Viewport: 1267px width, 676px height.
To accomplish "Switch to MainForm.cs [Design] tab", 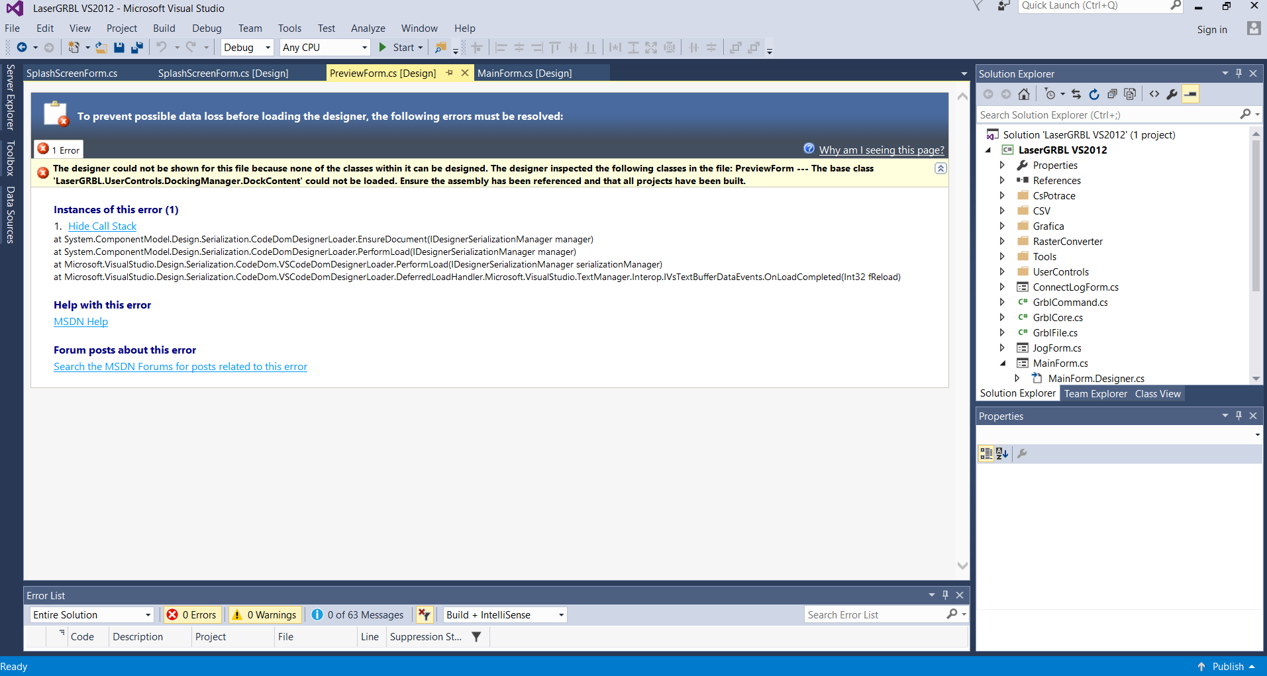I will [525, 73].
